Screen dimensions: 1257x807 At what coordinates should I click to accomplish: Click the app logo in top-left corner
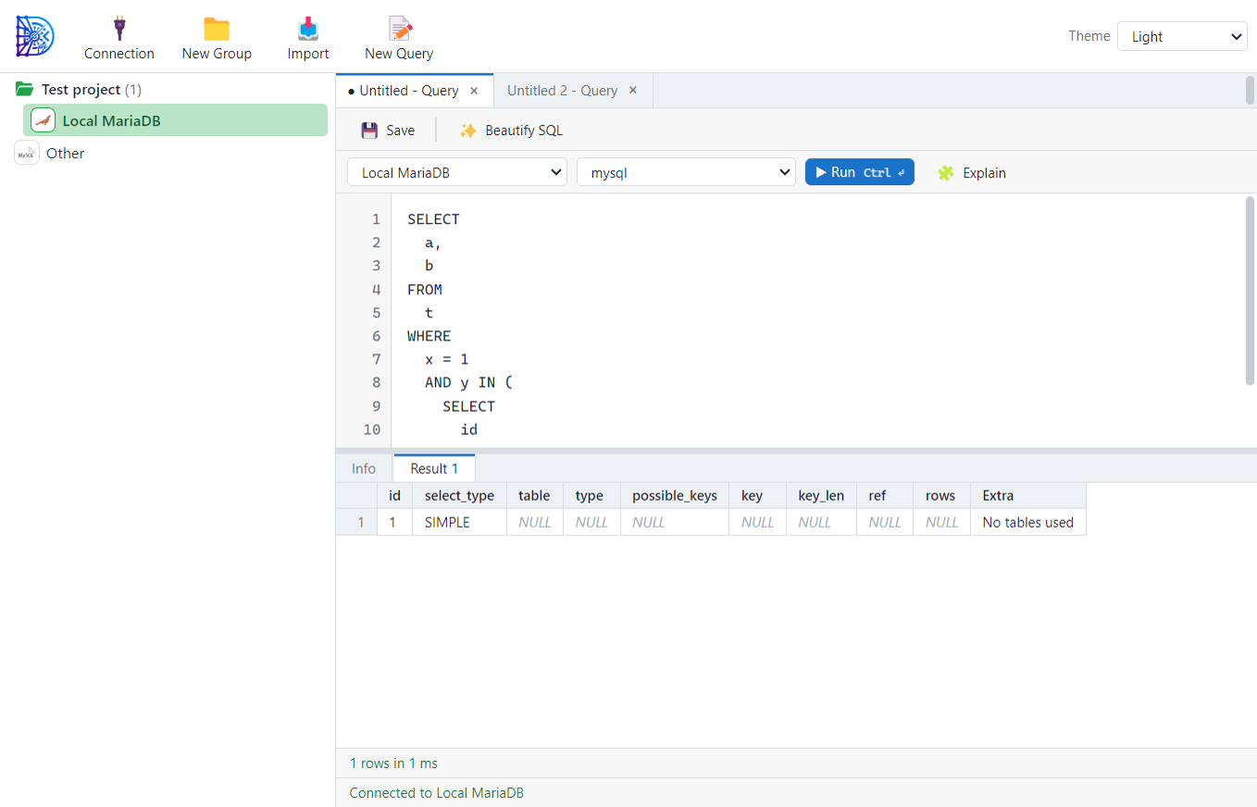click(35, 36)
